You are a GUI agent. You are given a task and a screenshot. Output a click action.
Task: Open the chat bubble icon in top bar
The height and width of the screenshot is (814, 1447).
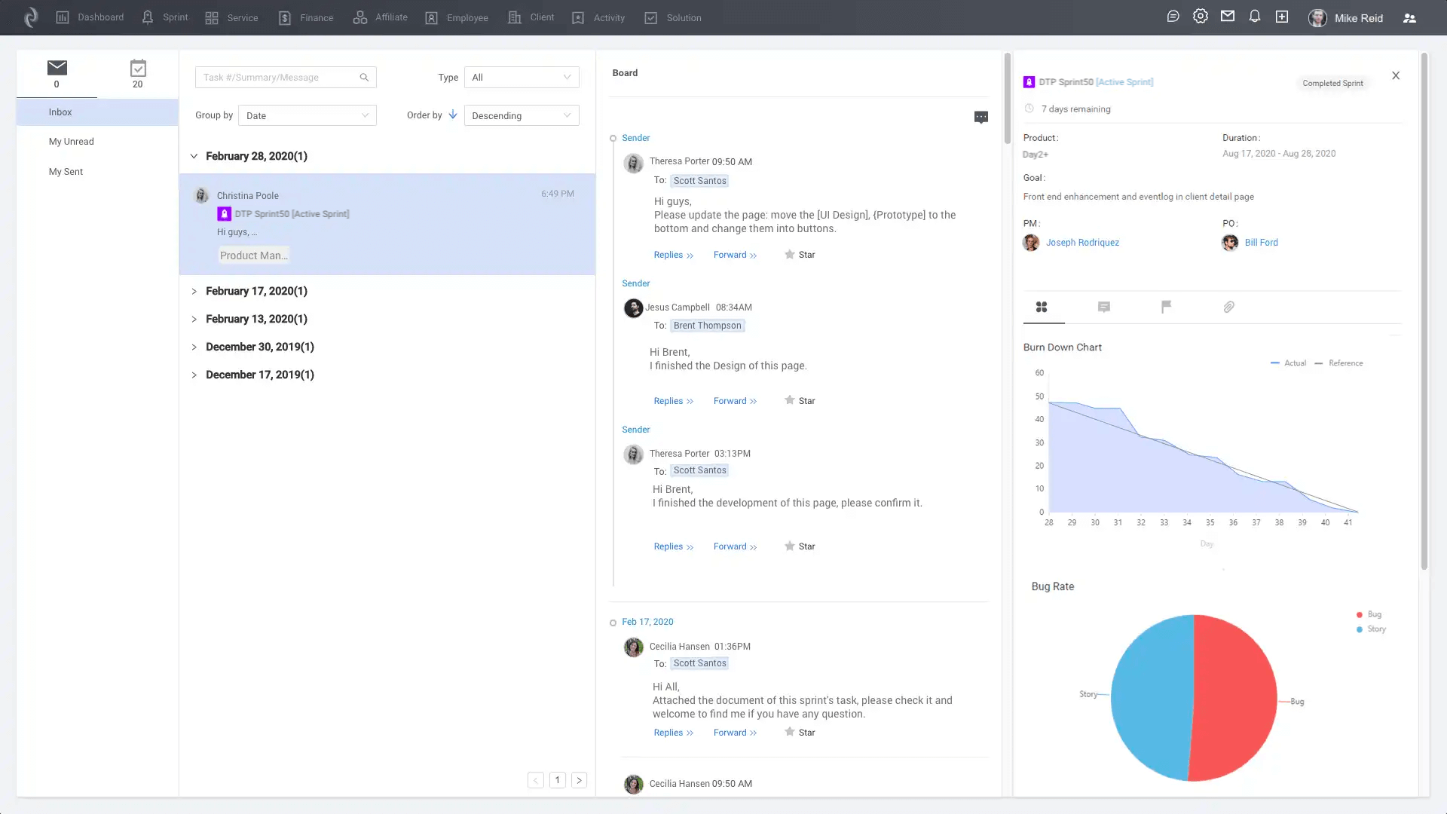click(1173, 17)
